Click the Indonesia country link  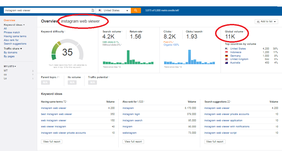tap(236, 52)
